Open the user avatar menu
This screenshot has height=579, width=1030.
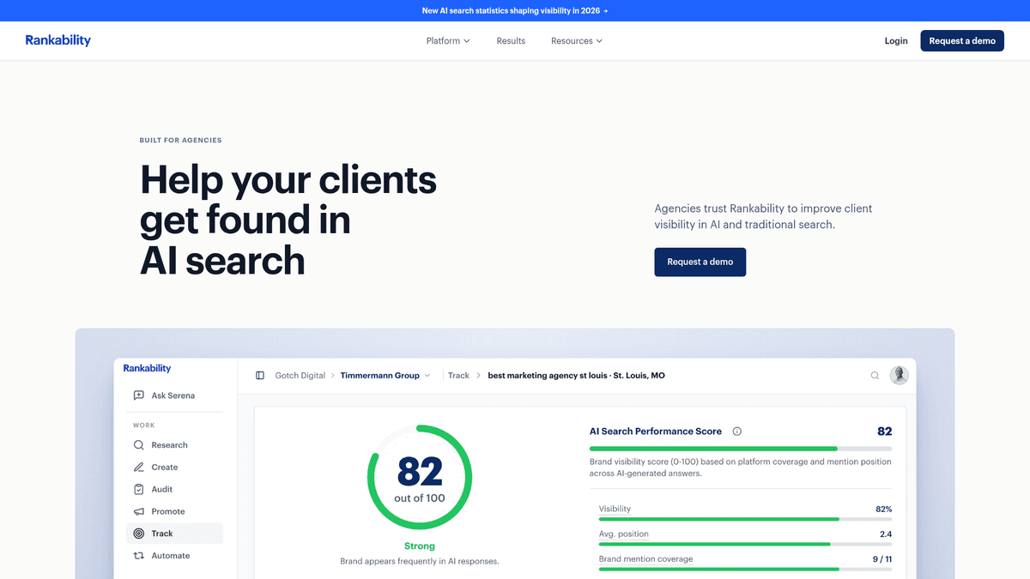(x=899, y=375)
